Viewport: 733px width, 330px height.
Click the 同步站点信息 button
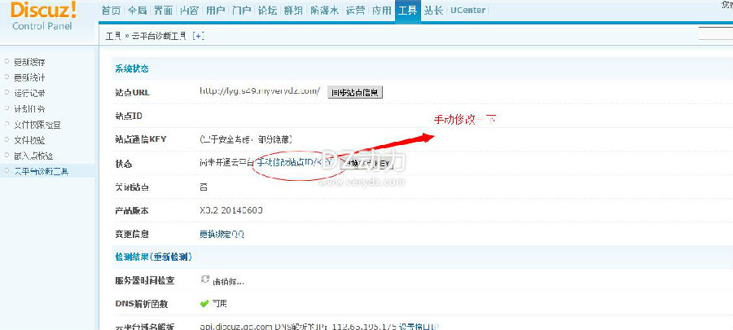coord(355,93)
